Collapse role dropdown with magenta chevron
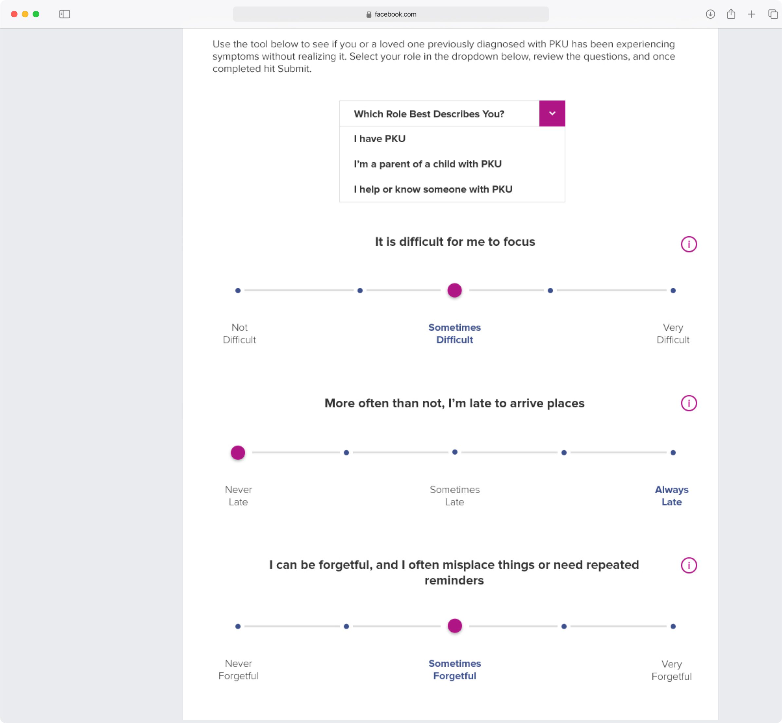782x723 pixels. [552, 114]
